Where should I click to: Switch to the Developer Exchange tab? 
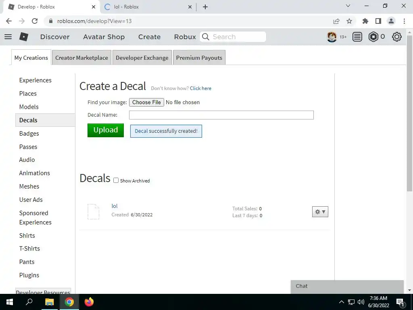click(x=142, y=57)
